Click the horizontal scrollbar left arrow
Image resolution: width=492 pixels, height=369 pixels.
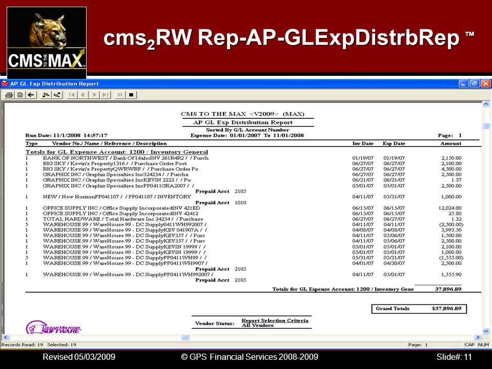pos(5,337)
